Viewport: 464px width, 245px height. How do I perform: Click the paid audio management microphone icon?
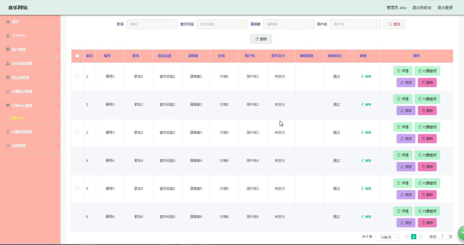pyautogui.click(x=8, y=132)
